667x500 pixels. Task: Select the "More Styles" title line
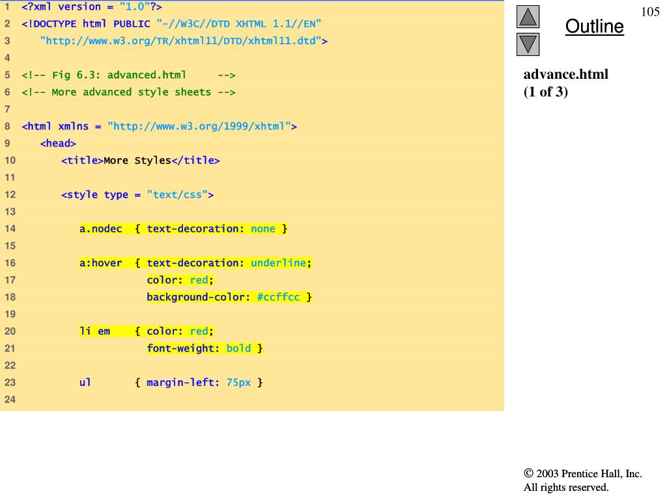[141, 160]
